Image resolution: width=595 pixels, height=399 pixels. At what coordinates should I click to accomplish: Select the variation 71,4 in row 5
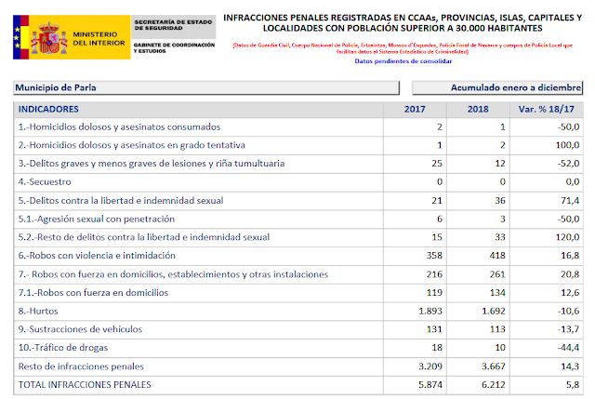(570, 201)
